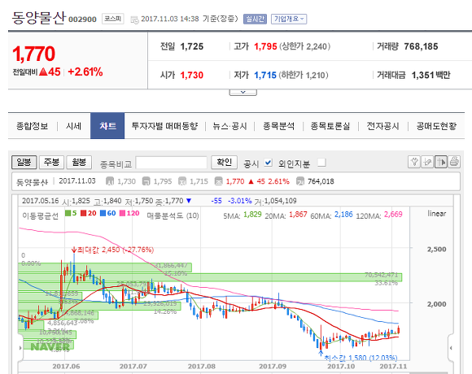Image resolution: width=472 pixels, height=374 pixels.
Task: Go to the 뉴스·공시 tab
Action: pos(229,126)
